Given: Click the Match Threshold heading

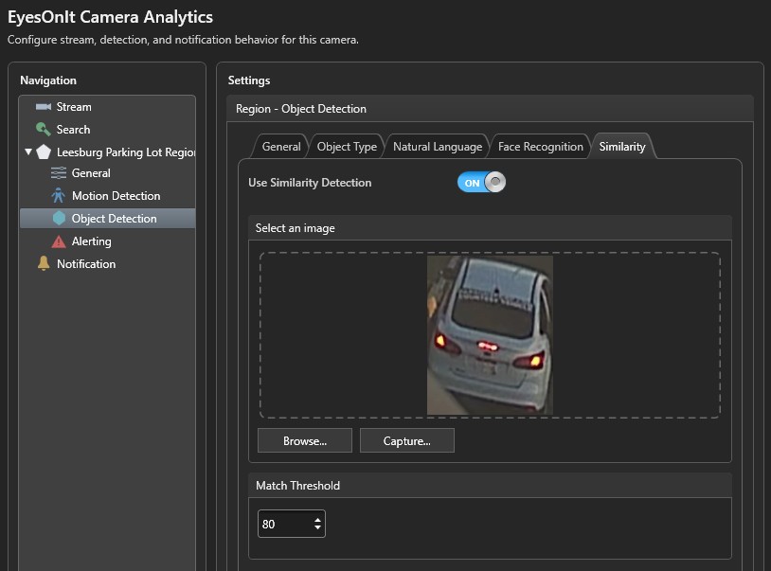Looking at the screenshot, I should coord(298,486).
